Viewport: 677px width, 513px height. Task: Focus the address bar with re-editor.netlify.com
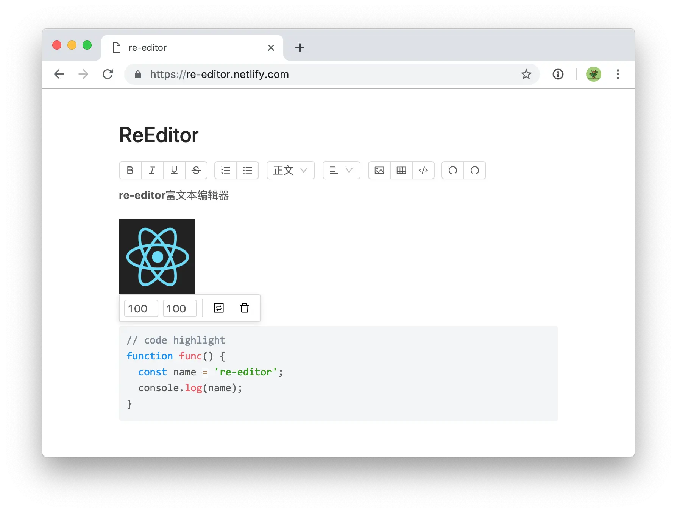(x=332, y=74)
